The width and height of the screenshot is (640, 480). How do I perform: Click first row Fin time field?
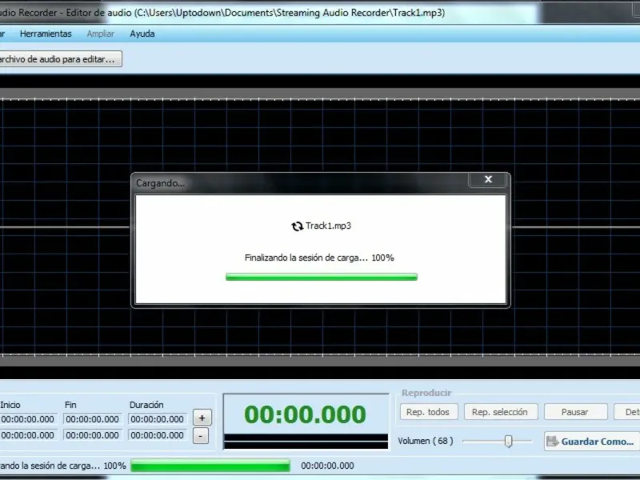tap(93, 419)
